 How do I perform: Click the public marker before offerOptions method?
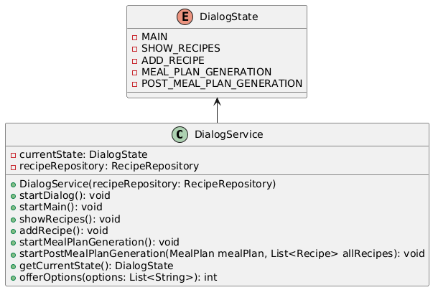click(14, 276)
